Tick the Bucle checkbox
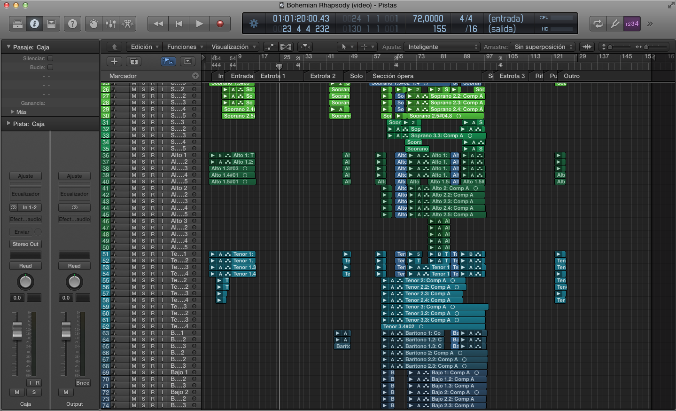676x411 pixels. pos(50,67)
